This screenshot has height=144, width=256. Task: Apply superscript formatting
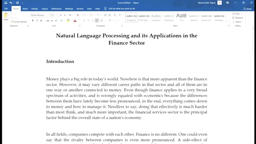pyautogui.click(x=56, y=21)
